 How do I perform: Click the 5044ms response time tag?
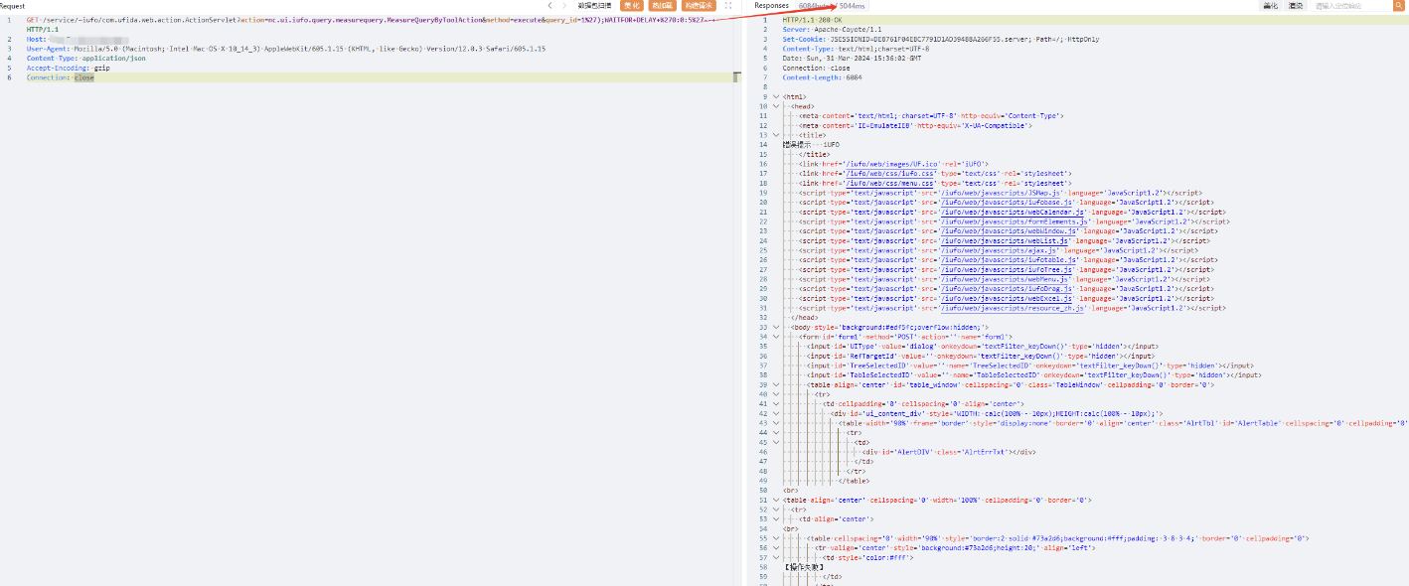tap(852, 6)
